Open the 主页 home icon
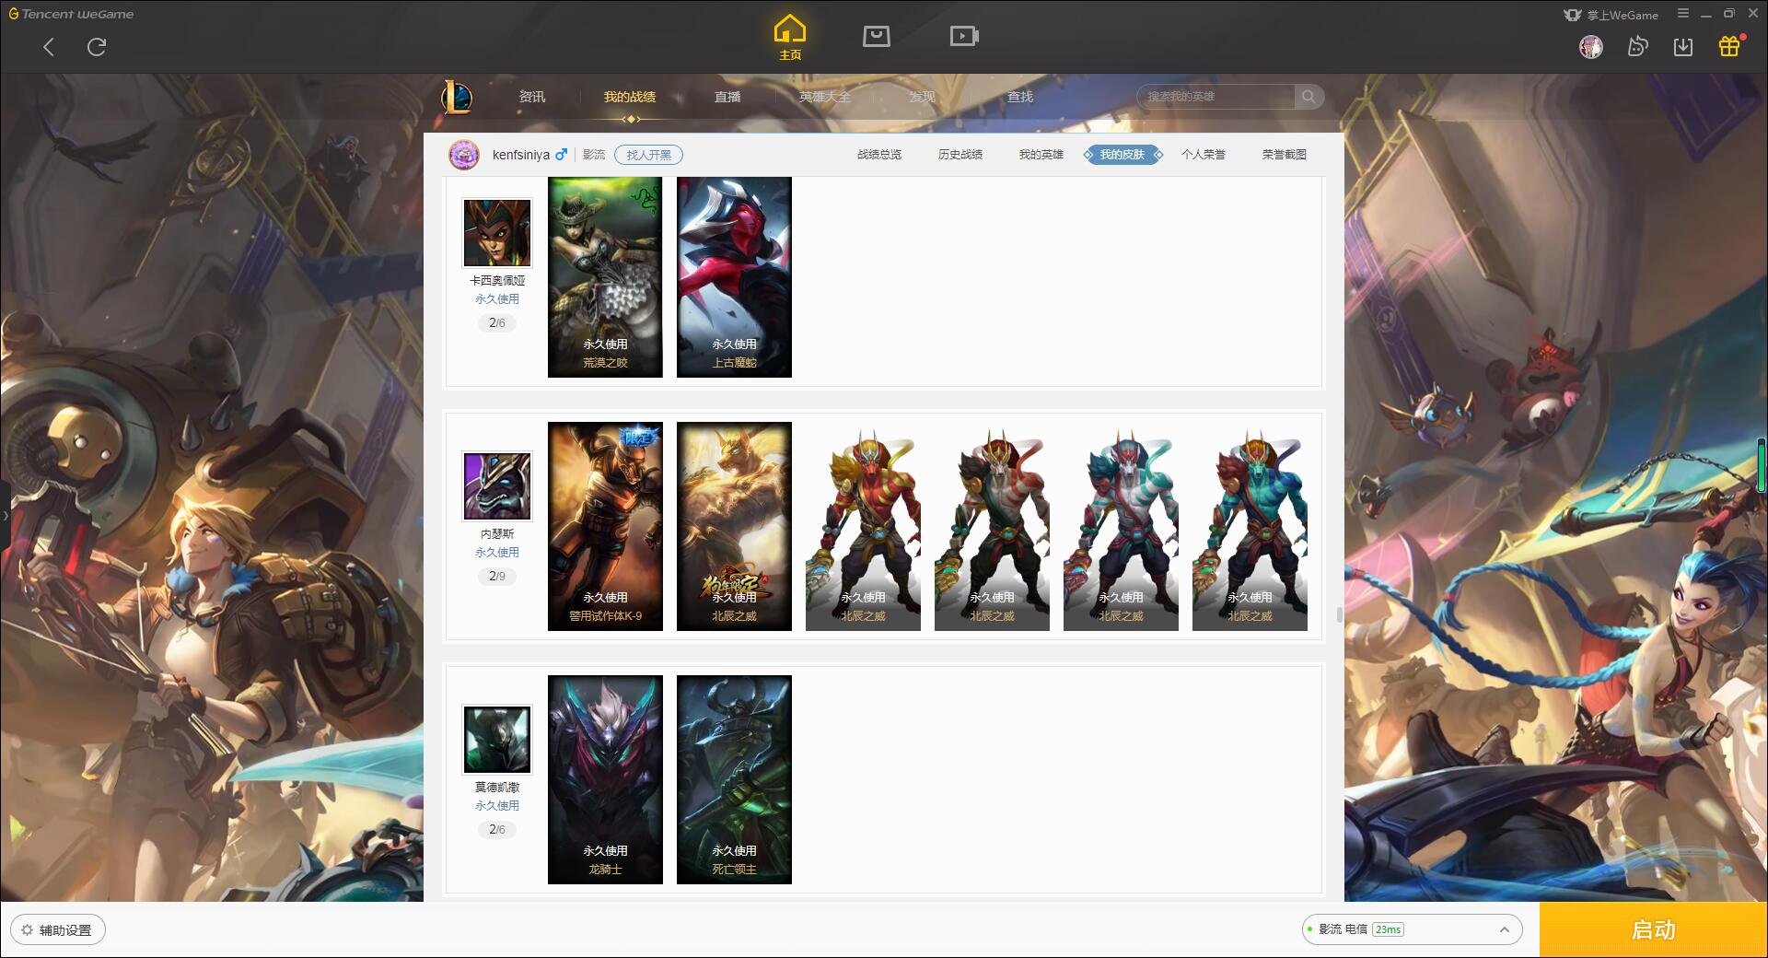Image resolution: width=1768 pixels, height=958 pixels. (x=790, y=38)
